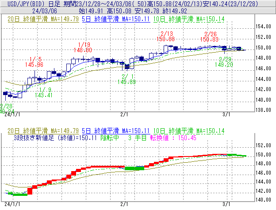Click the 1/9 143.41 trough label

(x=44, y=92)
